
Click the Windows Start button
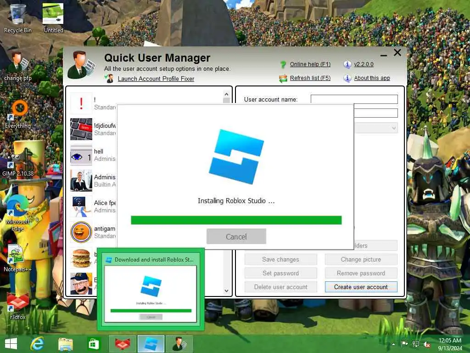(x=11, y=344)
